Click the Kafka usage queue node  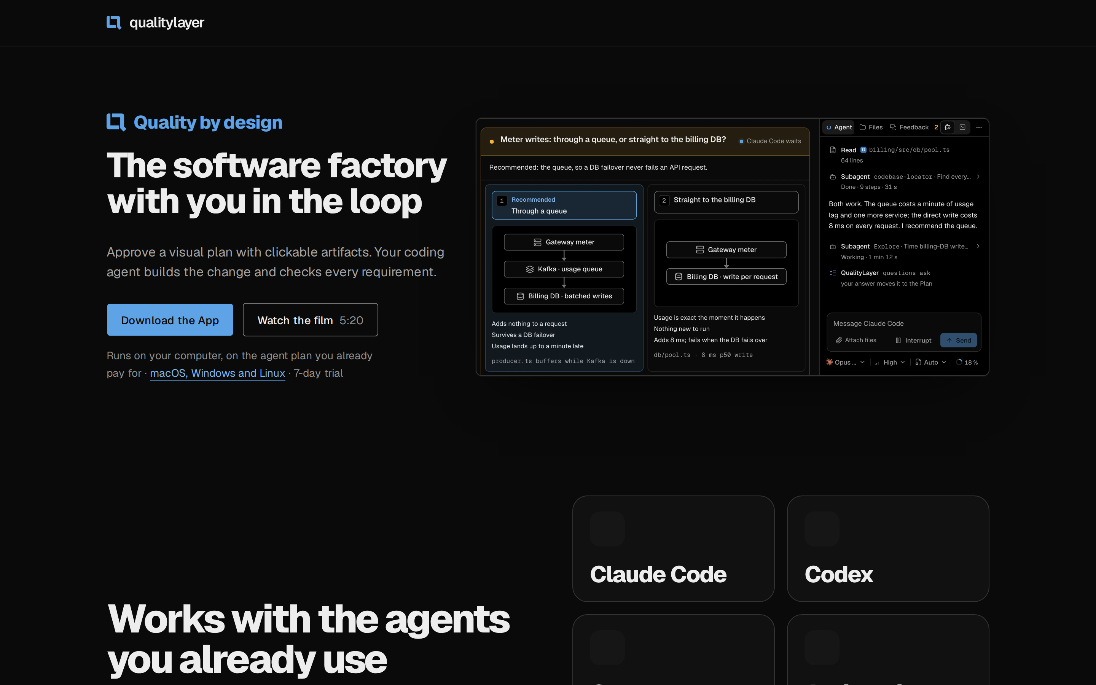563,269
